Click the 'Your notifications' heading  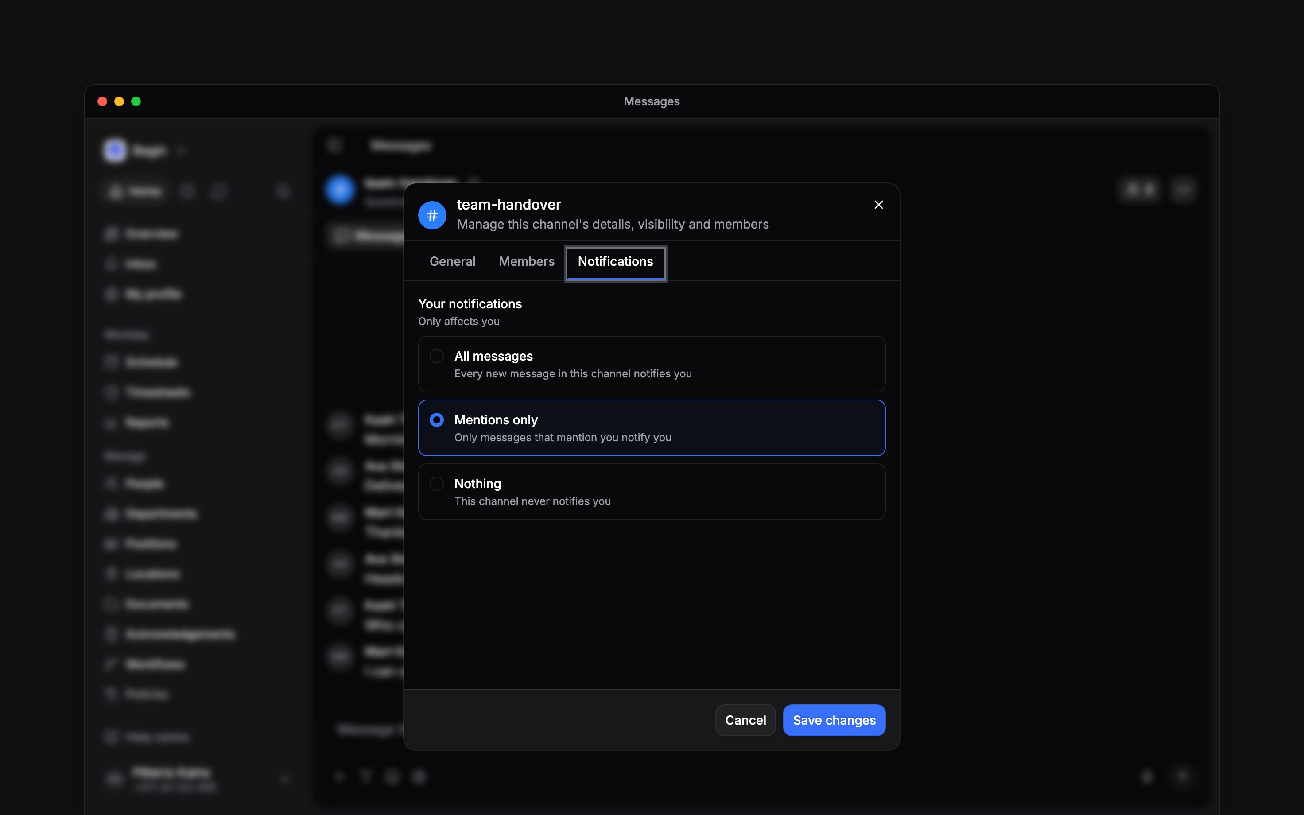[x=470, y=304]
